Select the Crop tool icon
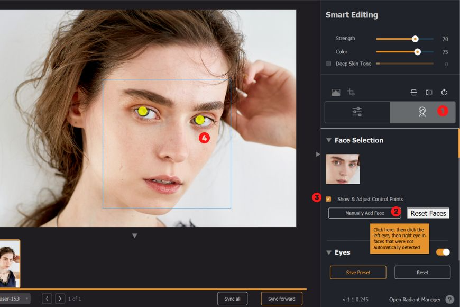The width and height of the screenshot is (460, 307). point(351,92)
